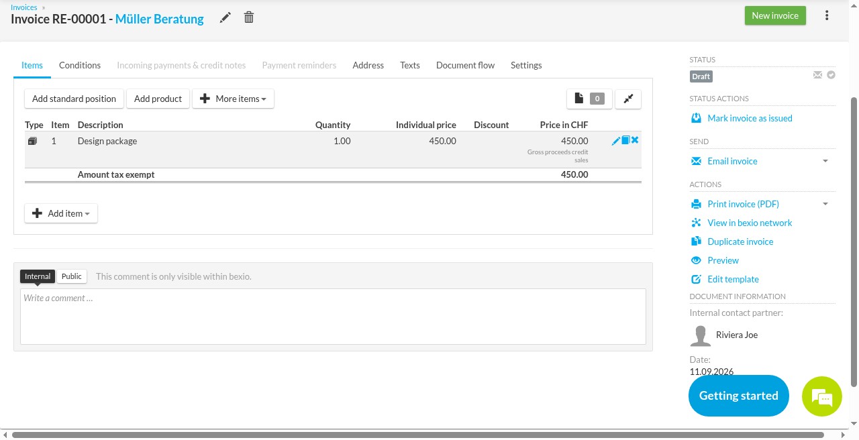Click the Duplicate invoice link
This screenshot has height=440, width=859.
point(740,241)
